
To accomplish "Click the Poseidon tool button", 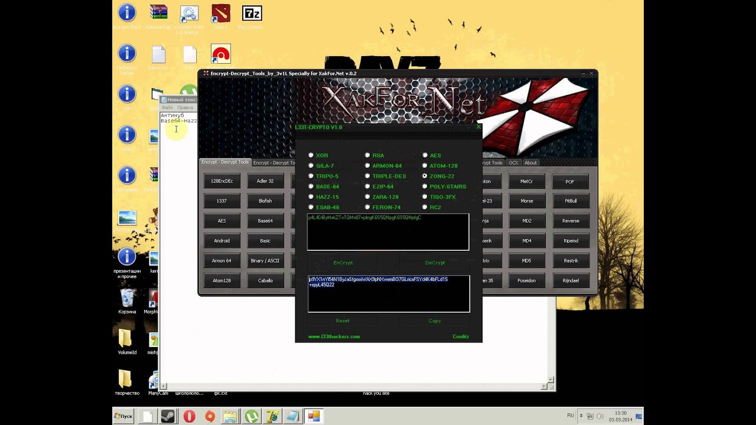I will (527, 280).
